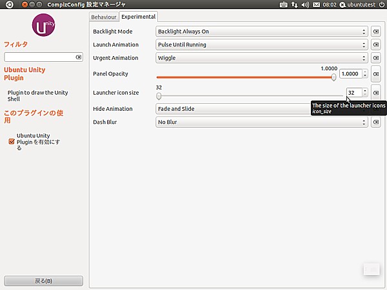
Task: Reset Dash Blur to default
Action: [x=375, y=122]
